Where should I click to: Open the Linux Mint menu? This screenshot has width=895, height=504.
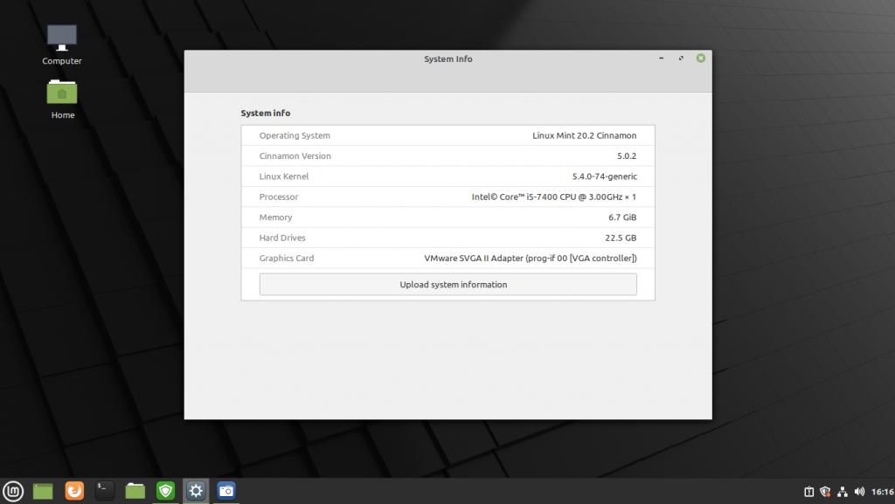[13, 491]
